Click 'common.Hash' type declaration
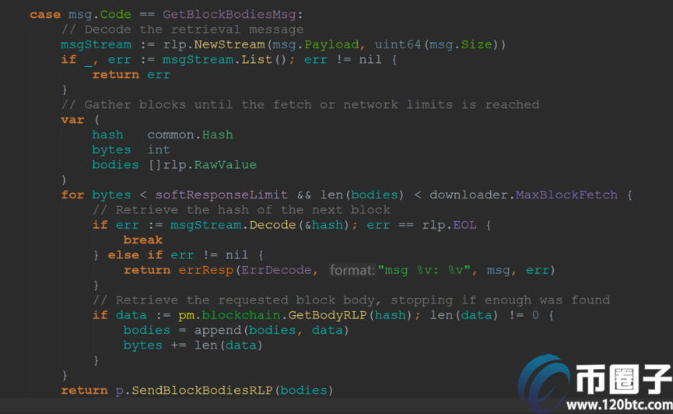Screen dimensions: 673x414 coord(190,135)
